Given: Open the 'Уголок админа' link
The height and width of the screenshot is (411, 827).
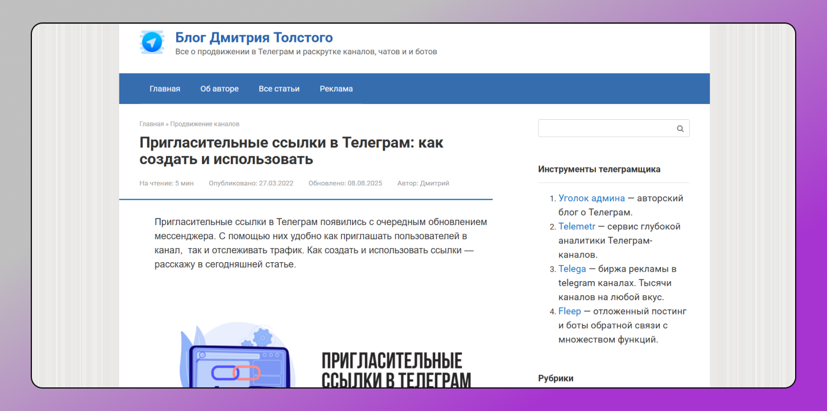Looking at the screenshot, I should [591, 198].
